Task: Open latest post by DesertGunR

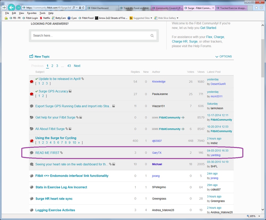Action: pos(218,84)
